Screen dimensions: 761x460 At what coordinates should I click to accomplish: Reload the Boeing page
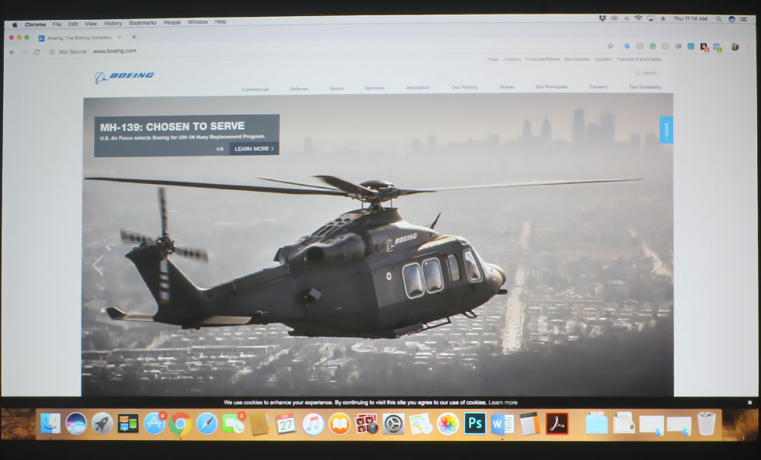tap(36, 52)
